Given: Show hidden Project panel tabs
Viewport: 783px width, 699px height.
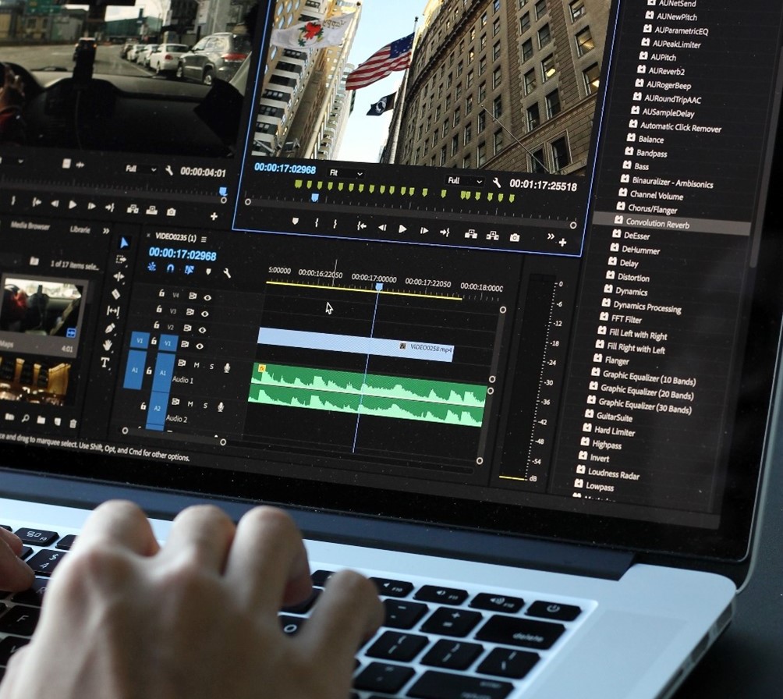Looking at the screenshot, I should [106, 231].
